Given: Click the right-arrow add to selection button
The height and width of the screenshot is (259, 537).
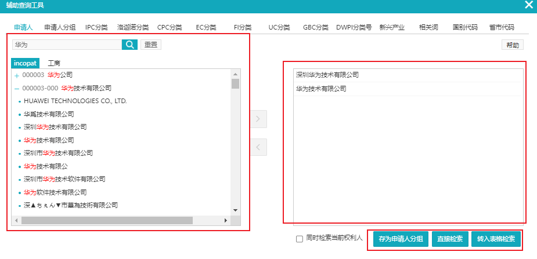Looking at the screenshot, I should [x=258, y=119].
